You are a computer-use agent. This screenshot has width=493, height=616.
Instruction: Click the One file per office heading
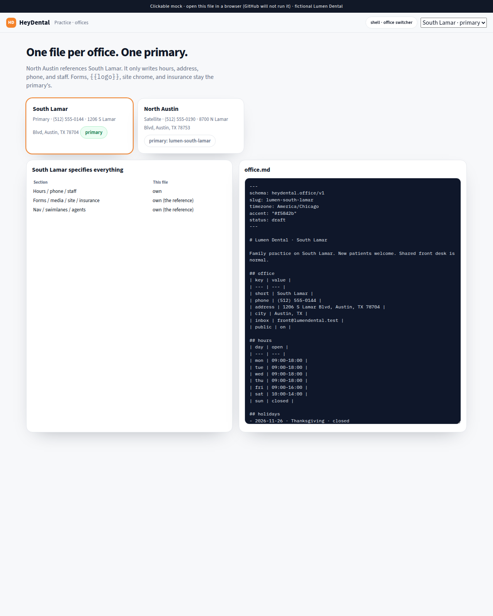tap(107, 52)
